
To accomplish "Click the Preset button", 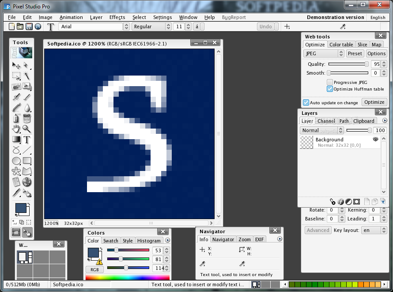I will 355,53.
